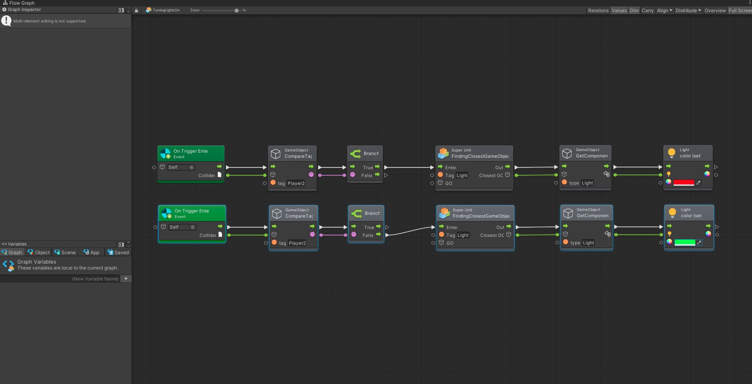Click the top Light color lightbulb icon
The height and width of the screenshot is (384, 752).
coord(672,153)
